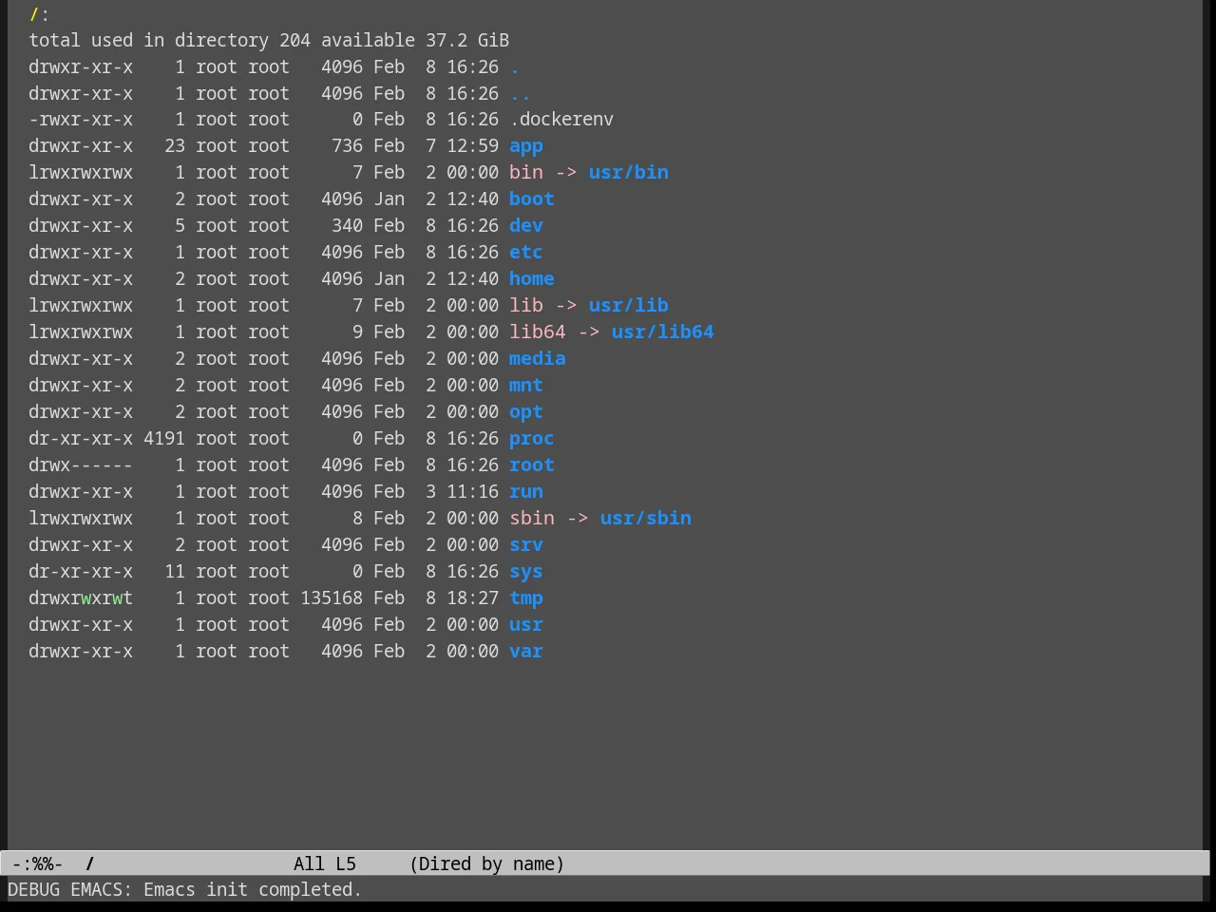The height and width of the screenshot is (912, 1216).
Task: Click the 135168 size value for tmp
Action: click(332, 598)
